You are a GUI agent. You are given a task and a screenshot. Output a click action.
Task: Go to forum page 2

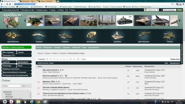coord(51,59)
